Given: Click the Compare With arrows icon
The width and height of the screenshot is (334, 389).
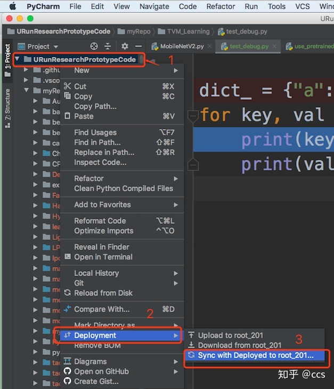Looking at the screenshot, I should [x=68, y=309].
